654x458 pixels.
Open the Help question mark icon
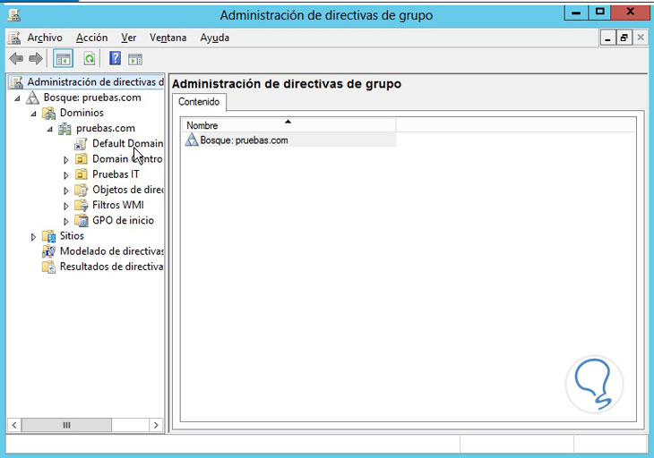point(115,58)
